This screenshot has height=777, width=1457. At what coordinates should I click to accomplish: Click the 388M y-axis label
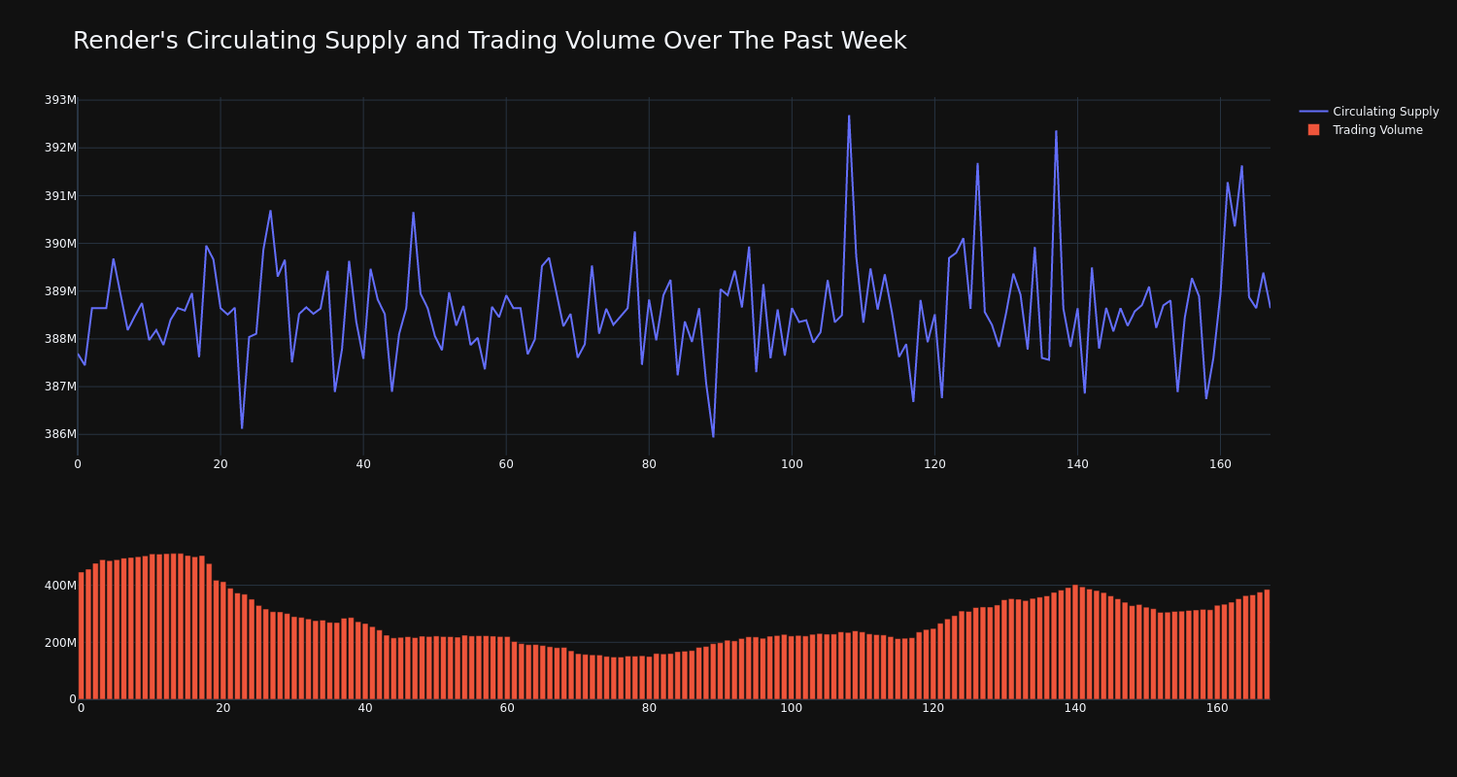click(x=60, y=338)
